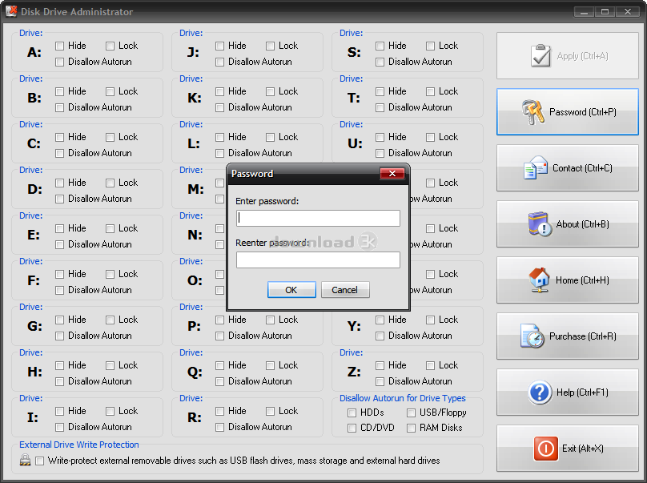
Task: Click Exit (Alt+X) button label
Action: 583,449
